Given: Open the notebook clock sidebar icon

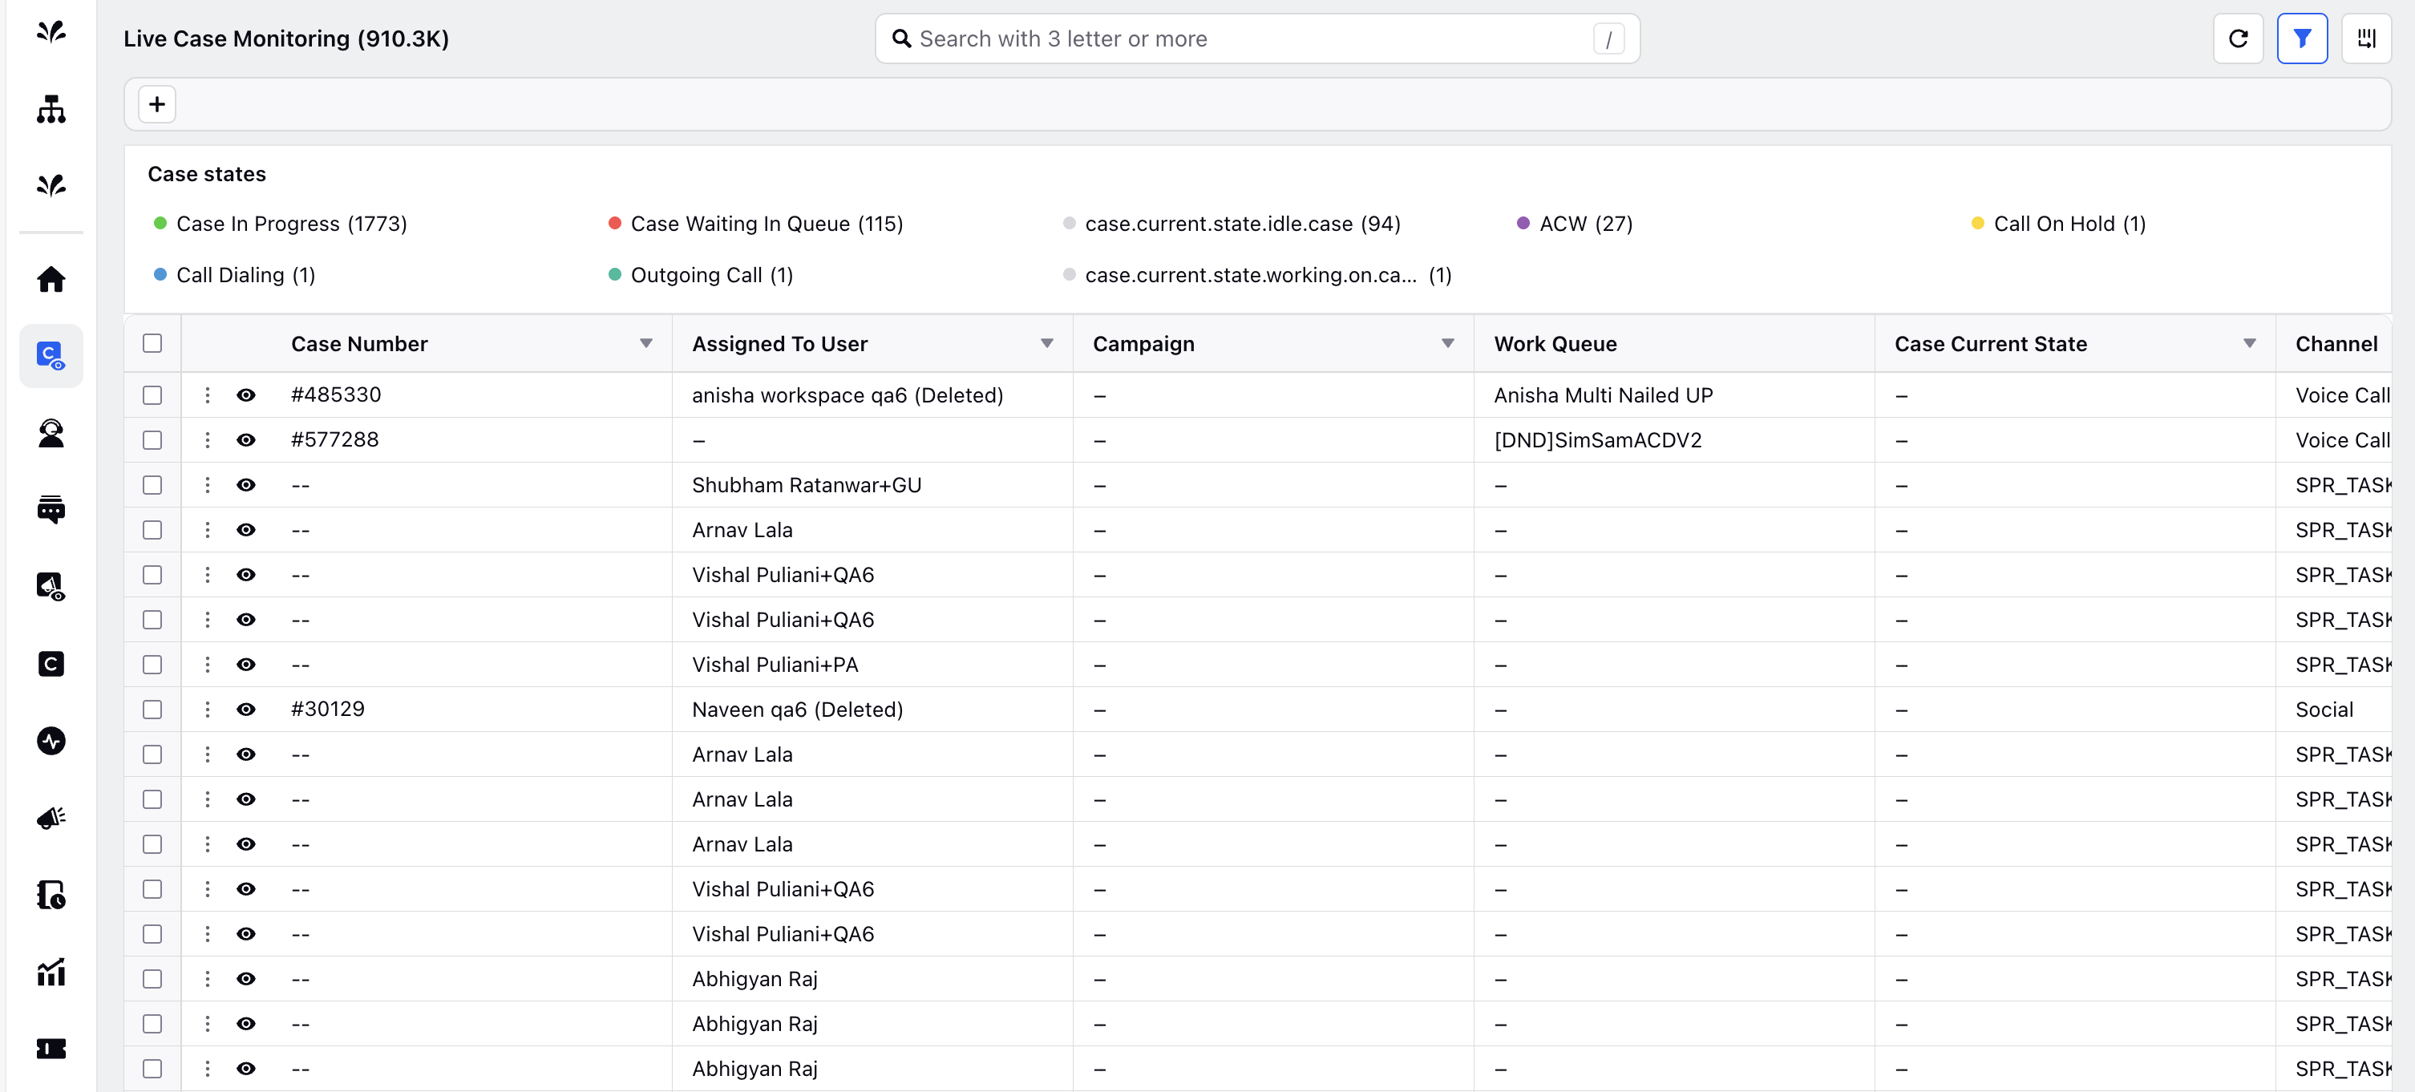Looking at the screenshot, I should pyautogui.click(x=51, y=894).
